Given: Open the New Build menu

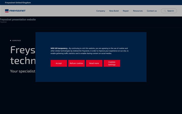Looking at the screenshot, I should click(x=114, y=11).
